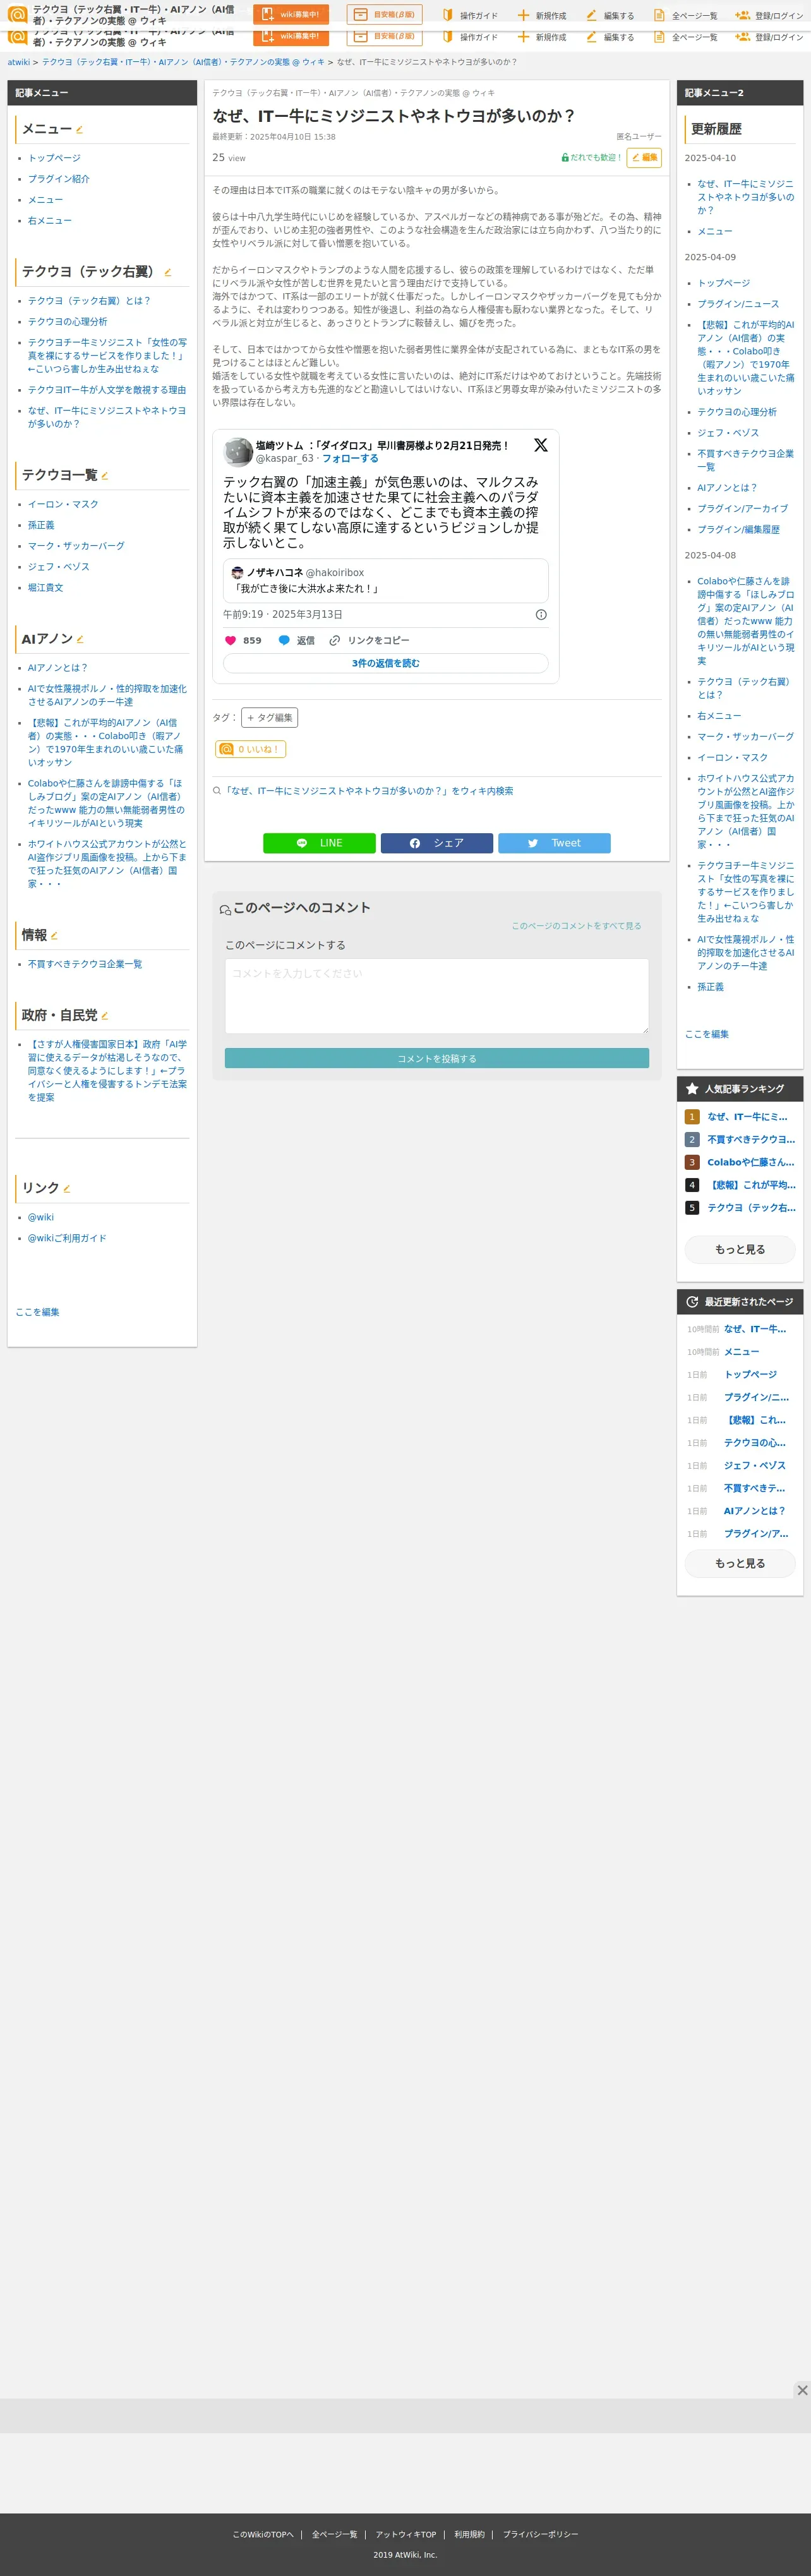Click the pencil icon beside リンク heading

67,1189
